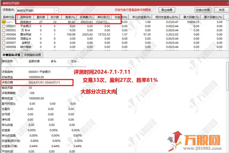Click the document icon for 000001
Viewport: 229px width, 153px height.
click(4, 26)
